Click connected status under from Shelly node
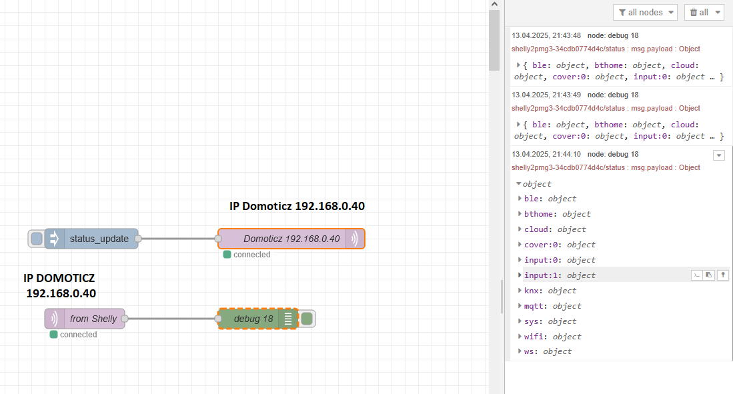This screenshot has width=733, height=394. [73, 335]
